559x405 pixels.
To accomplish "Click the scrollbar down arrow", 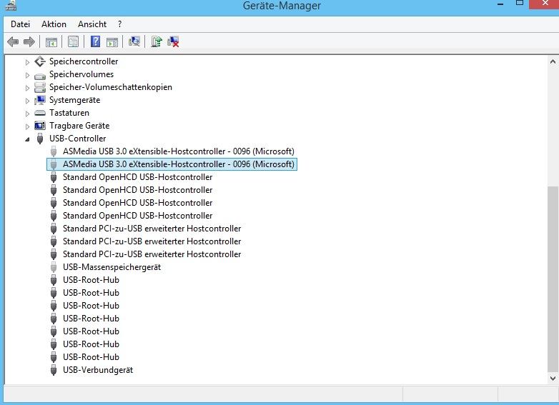I will coord(553,378).
